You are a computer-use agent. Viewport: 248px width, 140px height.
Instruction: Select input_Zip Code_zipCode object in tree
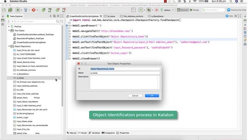coord(28,94)
